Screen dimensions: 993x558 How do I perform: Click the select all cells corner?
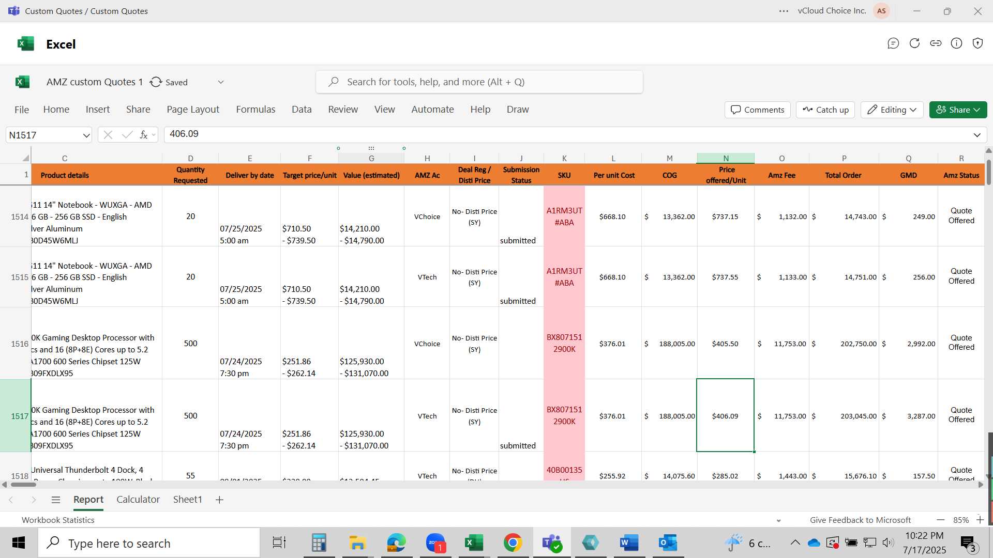click(25, 158)
